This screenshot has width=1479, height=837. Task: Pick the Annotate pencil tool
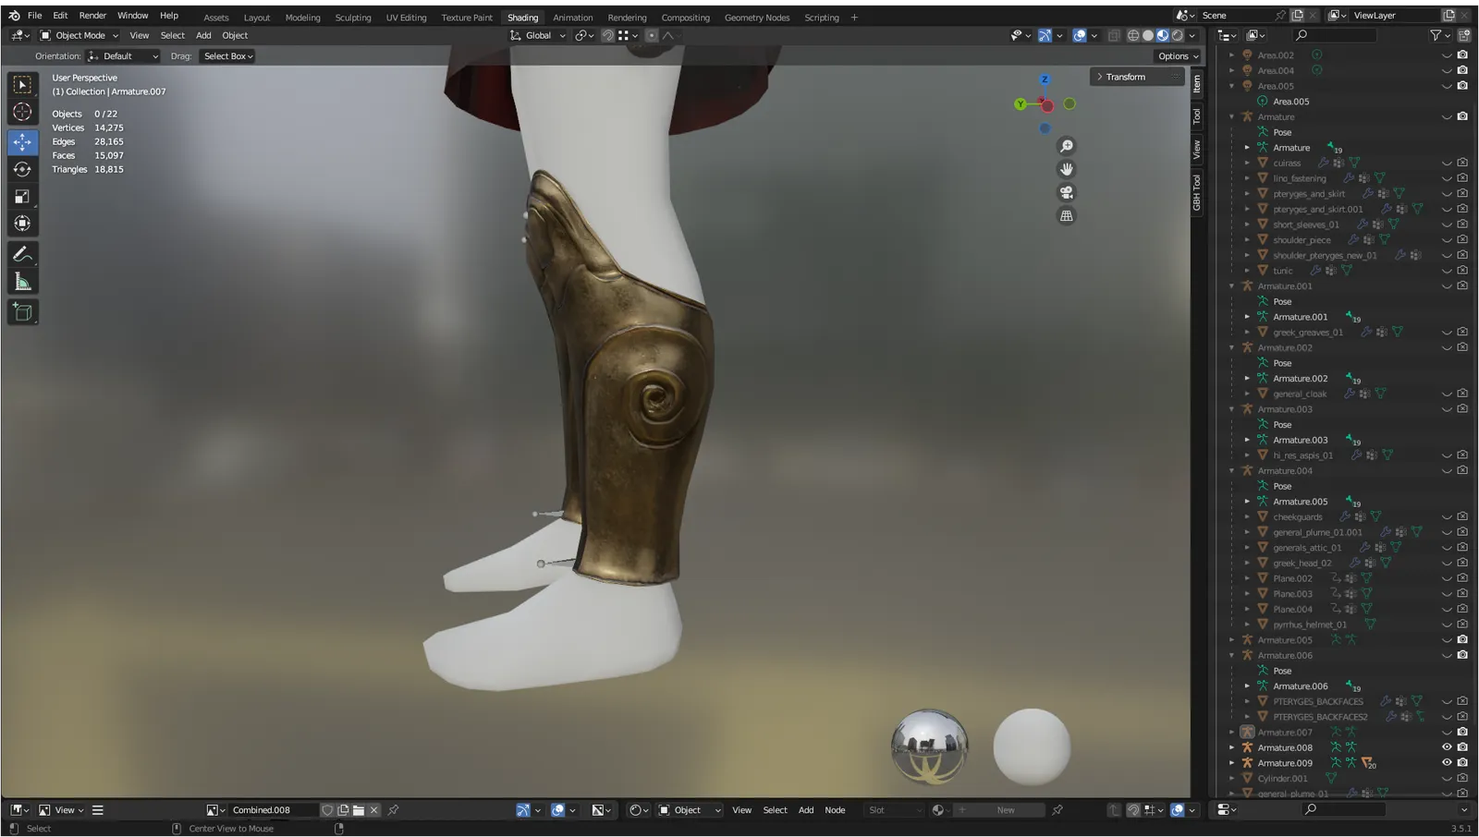click(22, 254)
